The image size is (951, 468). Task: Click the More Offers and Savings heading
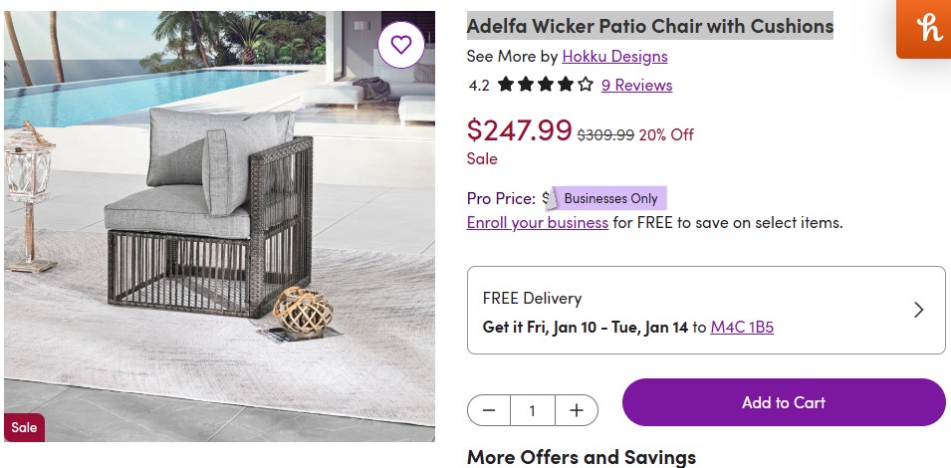(581, 457)
